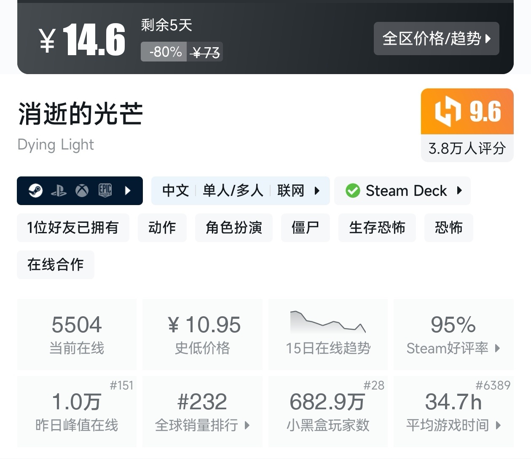The image size is (531, 459).
Task: Tap the Steam platform icon
Action: (35, 191)
